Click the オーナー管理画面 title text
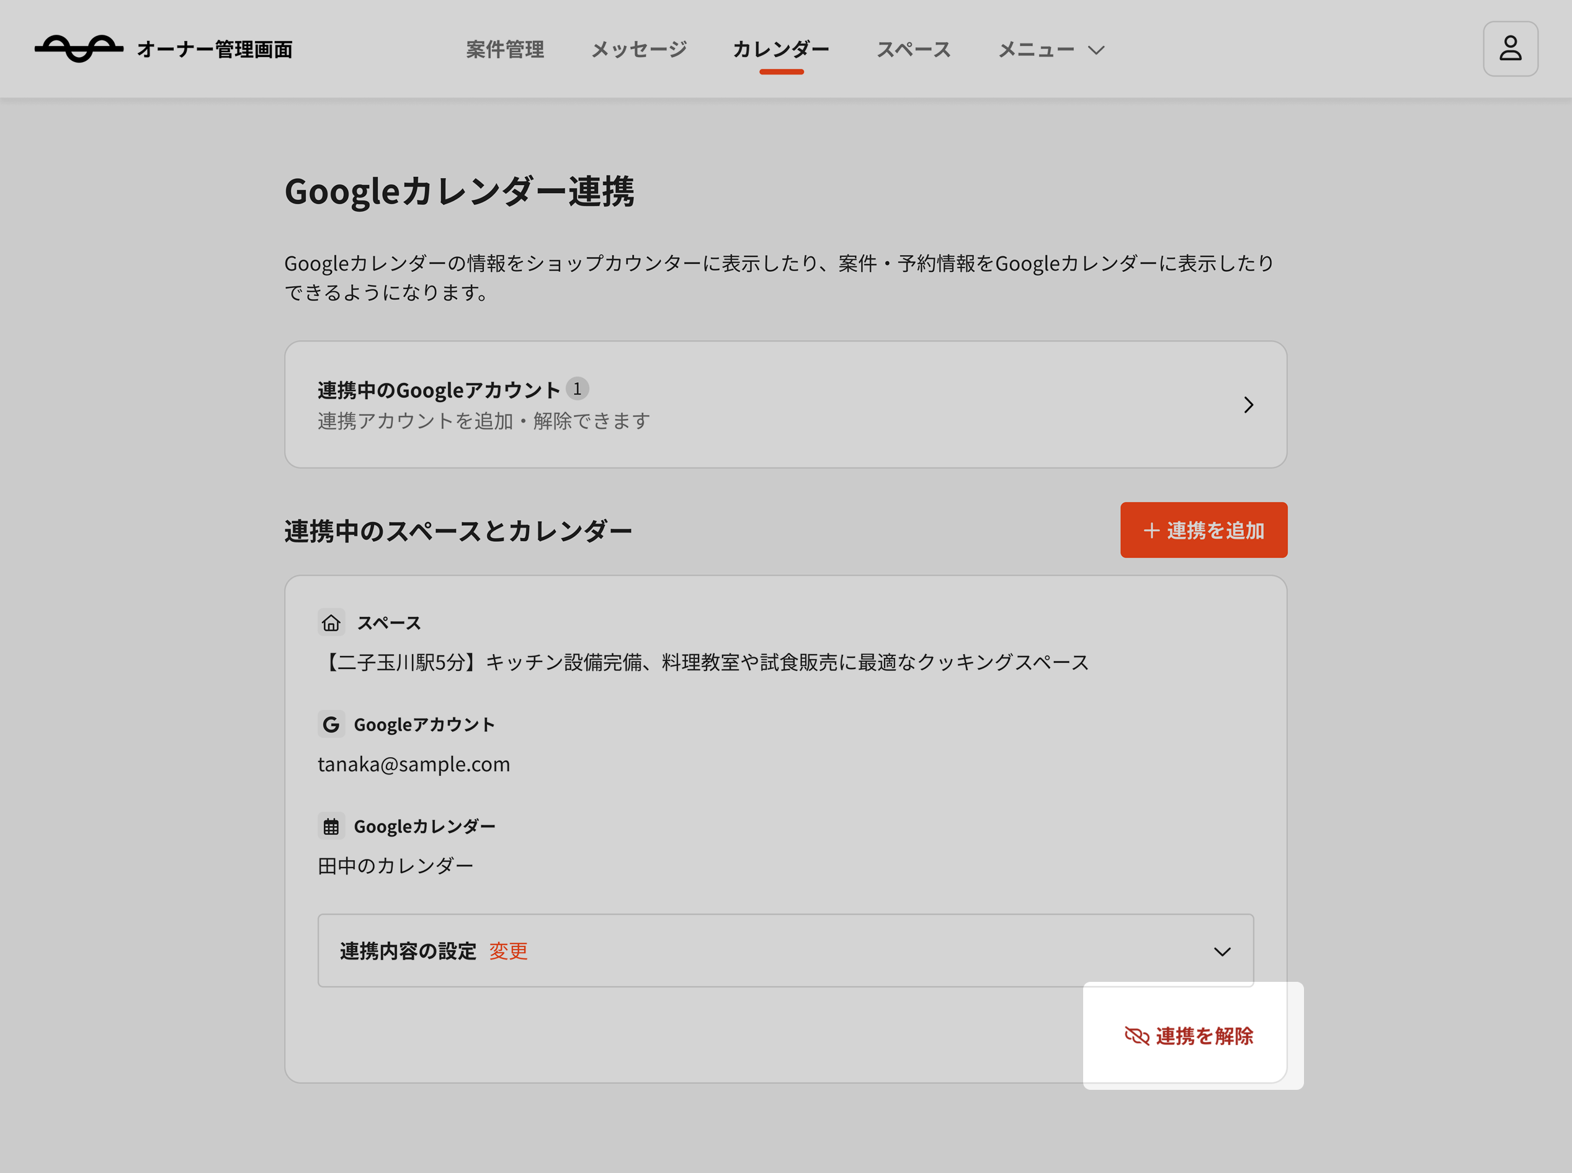Image resolution: width=1572 pixels, height=1173 pixels. 214,49
